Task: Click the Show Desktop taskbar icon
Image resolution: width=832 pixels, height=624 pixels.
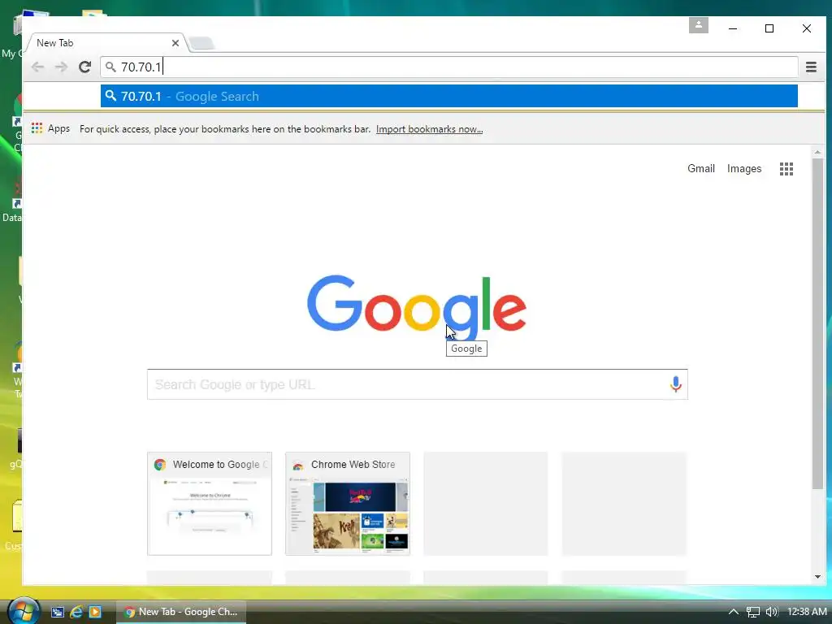Action: pos(58,612)
